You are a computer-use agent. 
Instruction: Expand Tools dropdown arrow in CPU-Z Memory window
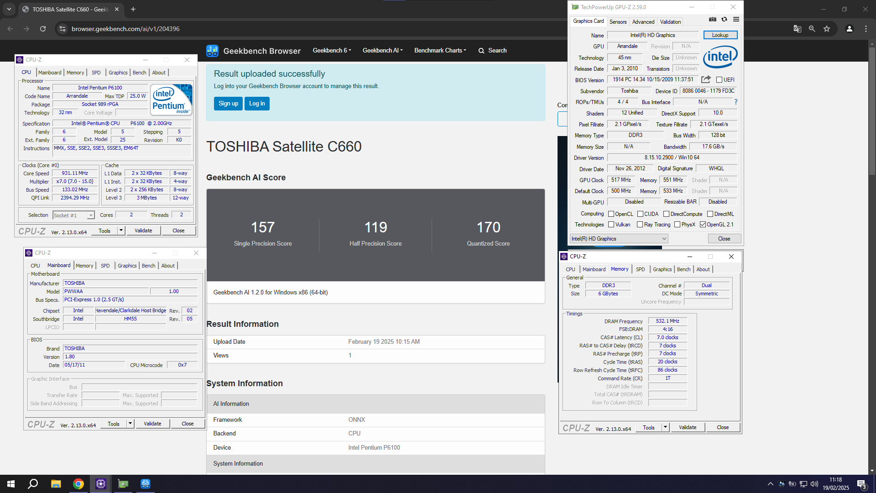[x=666, y=428]
